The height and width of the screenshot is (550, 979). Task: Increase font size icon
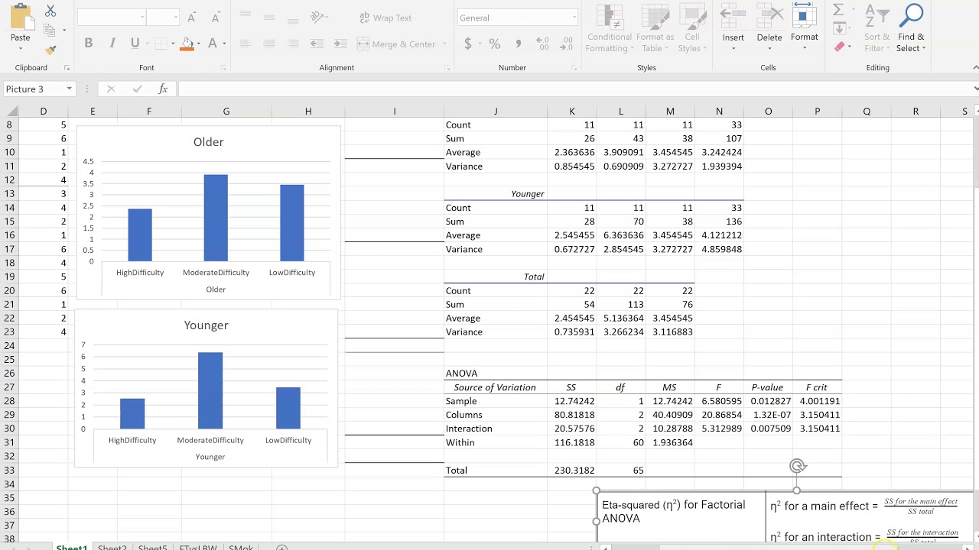pos(192,18)
